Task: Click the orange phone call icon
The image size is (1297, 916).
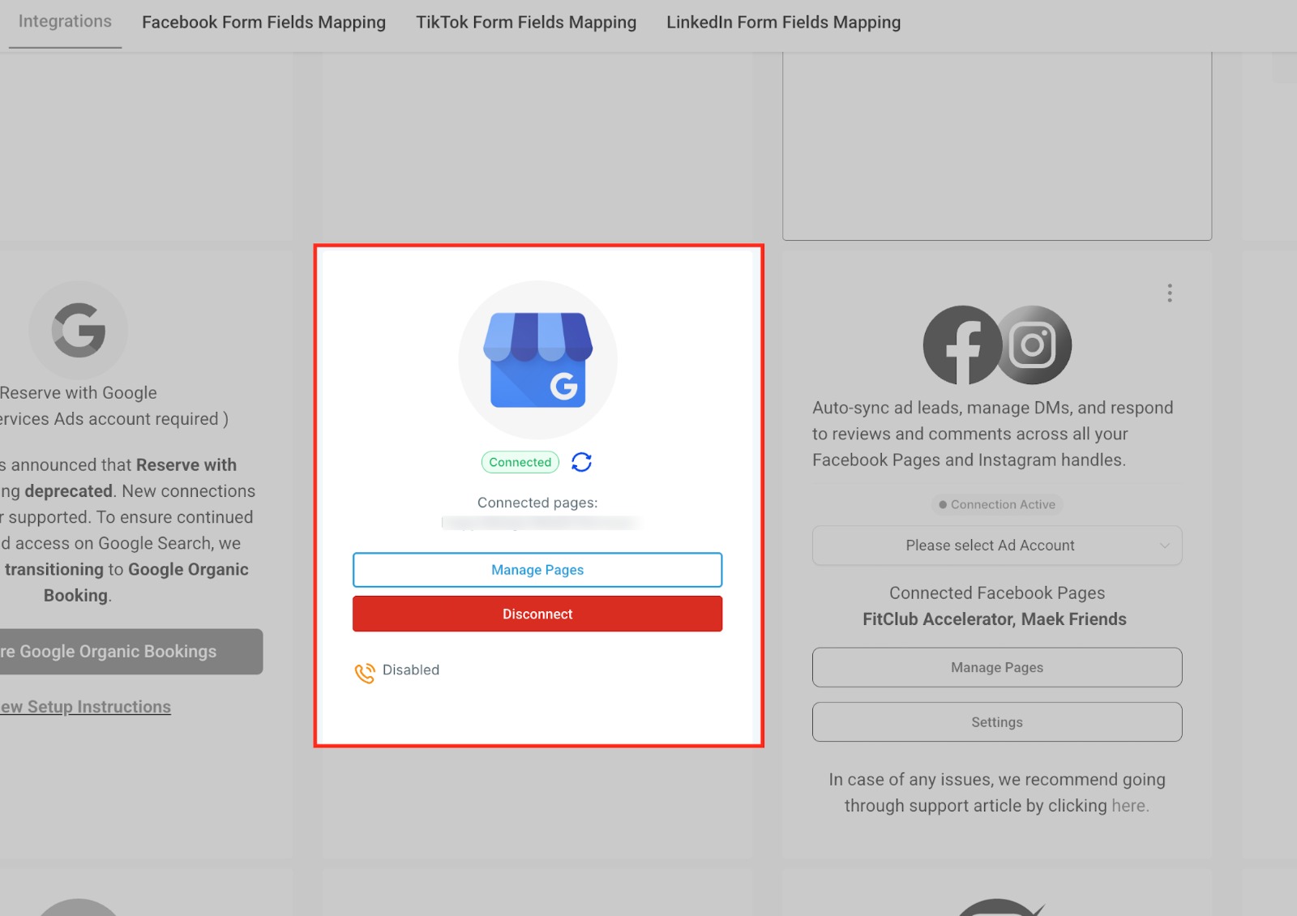Action: (x=365, y=673)
